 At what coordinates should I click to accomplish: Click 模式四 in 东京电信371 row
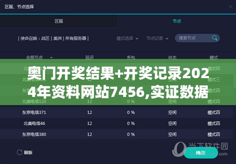pos(214,112)
